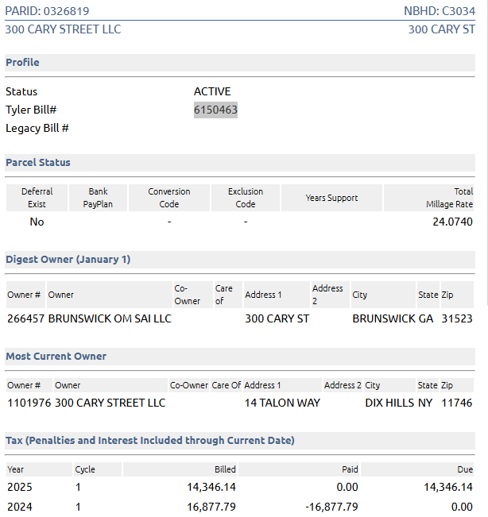488x517 pixels.
Task: Click digest owner number 266457
Action: coord(25,318)
